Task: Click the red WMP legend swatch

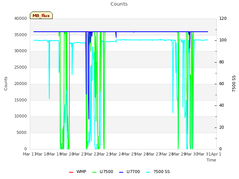Action: (x=71, y=172)
